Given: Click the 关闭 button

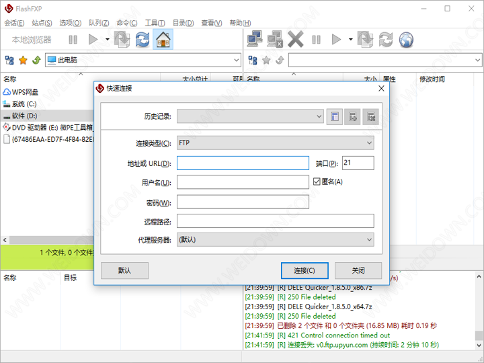Looking at the screenshot, I should click(358, 271).
